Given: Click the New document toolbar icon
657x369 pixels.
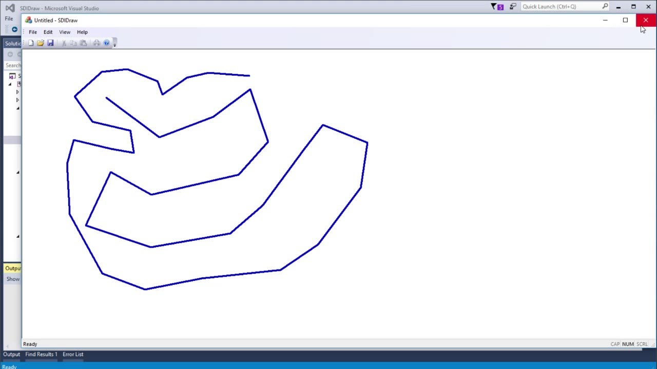Looking at the screenshot, I should [31, 43].
